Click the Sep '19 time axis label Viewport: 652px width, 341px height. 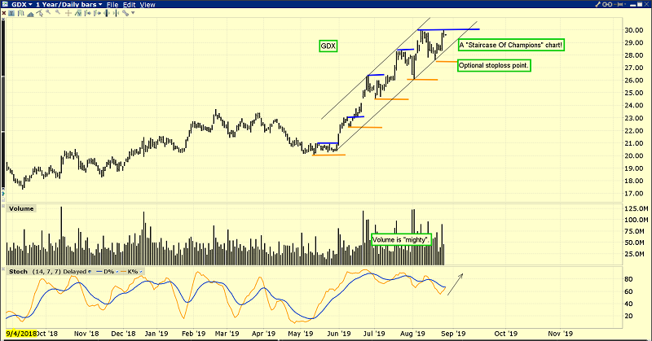pyautogui.click(x=453, y=334)
